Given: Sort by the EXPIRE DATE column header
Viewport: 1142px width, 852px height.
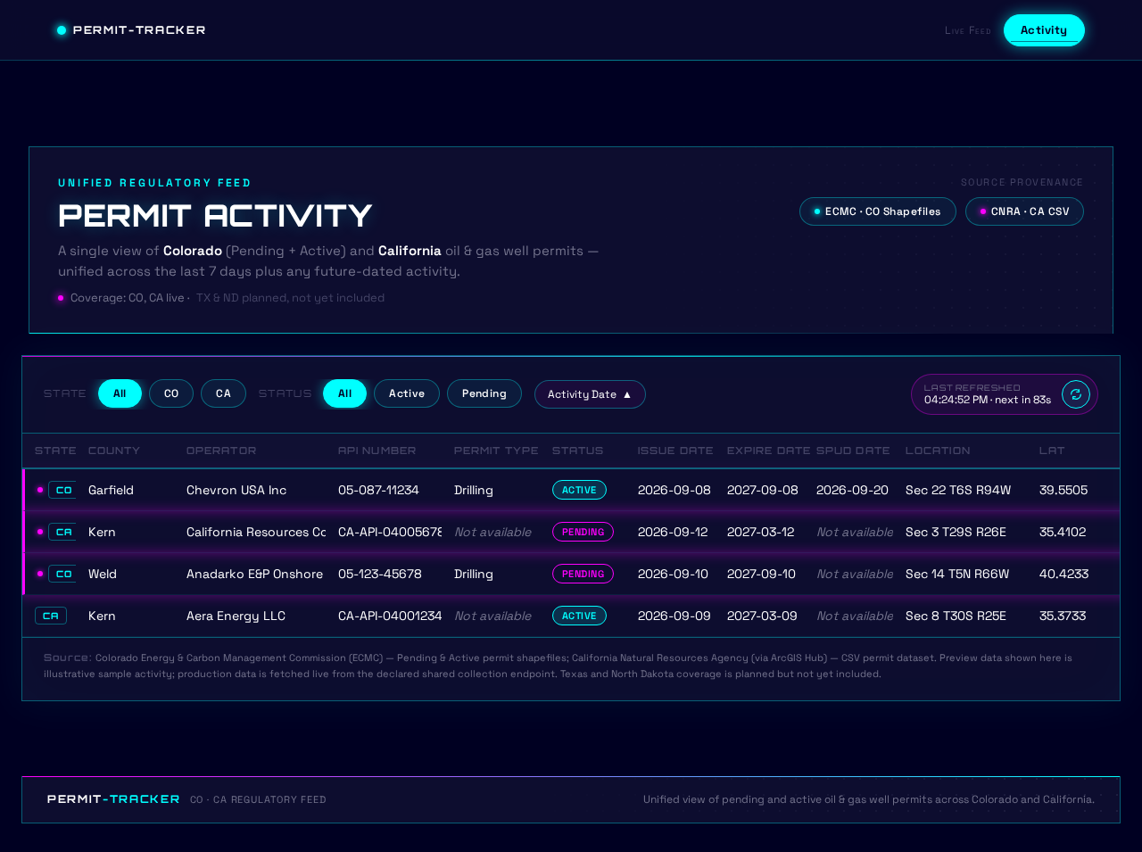Looking at the screenshot, I should [768, 451].
